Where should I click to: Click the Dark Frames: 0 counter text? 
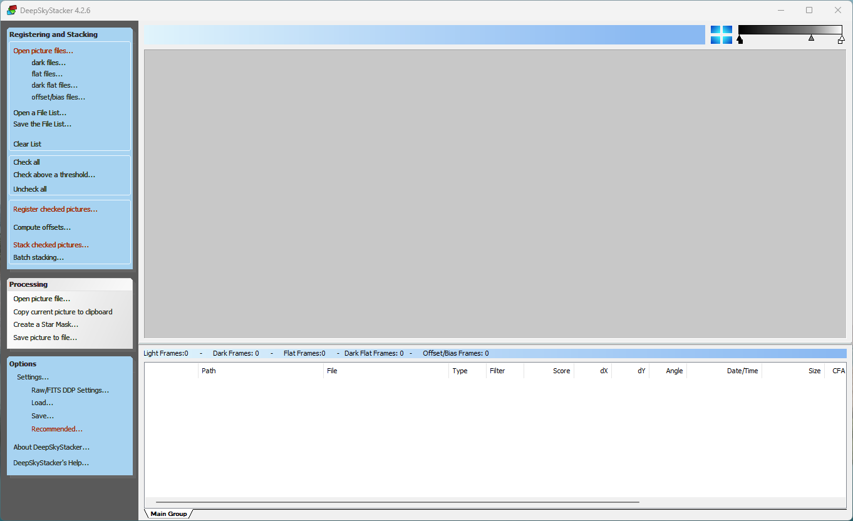click(x=235, y=353)
